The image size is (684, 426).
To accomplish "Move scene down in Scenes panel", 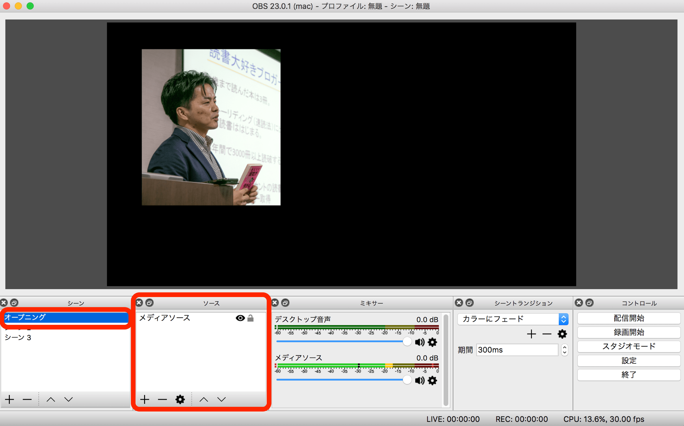I will click(x=68, y=399).
